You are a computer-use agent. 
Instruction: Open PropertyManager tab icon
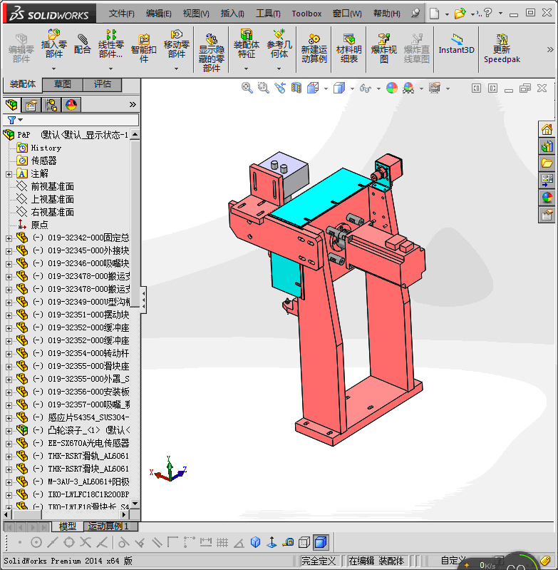coord(31,105)
